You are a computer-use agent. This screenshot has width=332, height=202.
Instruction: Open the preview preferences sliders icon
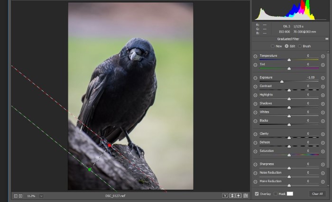245,195
